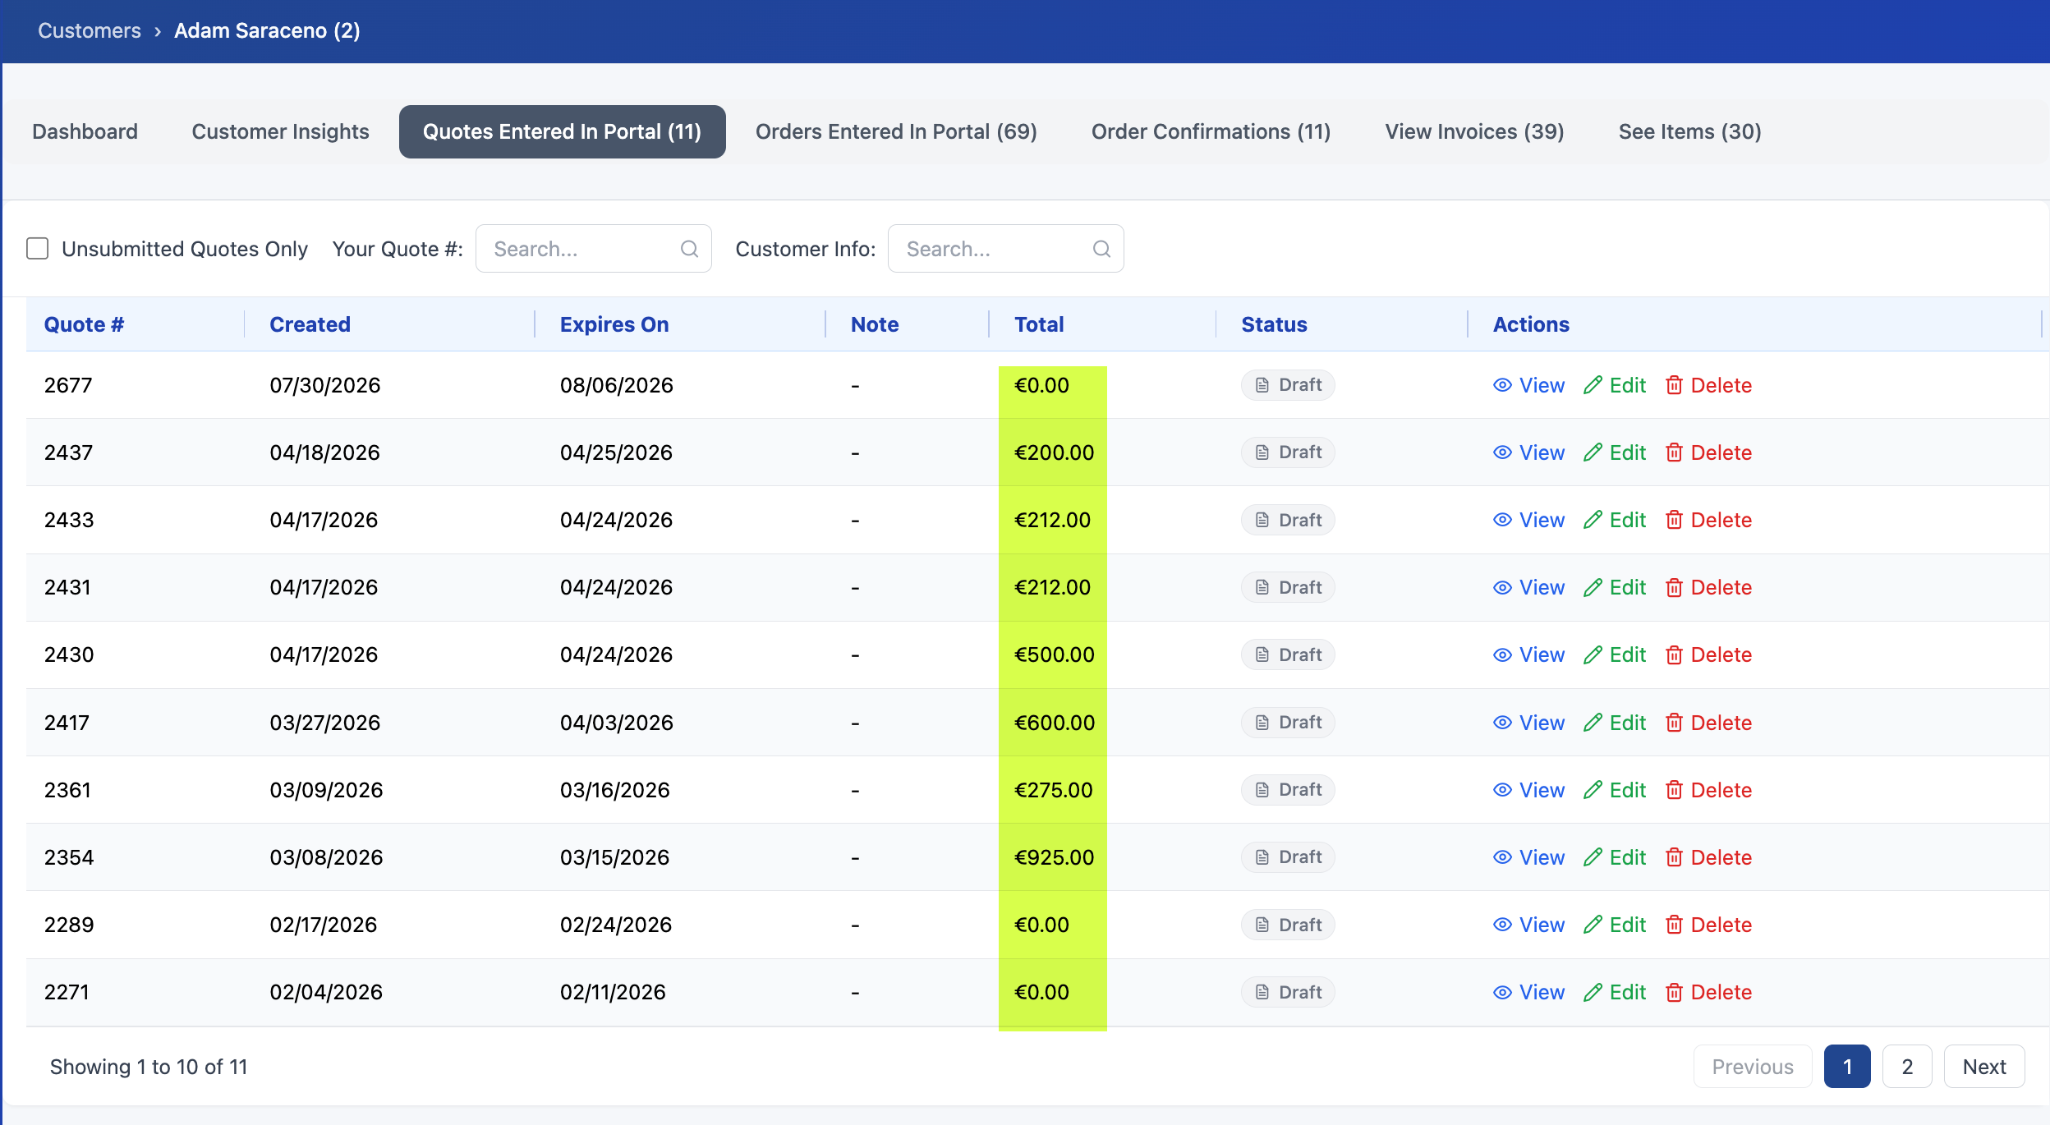The width and height of the screenshot is (2050, 1125).
Task: Edit quote 2354
Action: tap(1615, 857)
